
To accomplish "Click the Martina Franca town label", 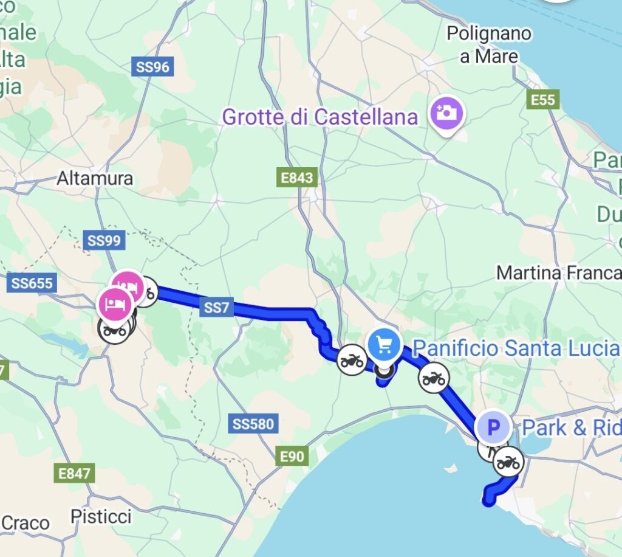I will 559,273.
